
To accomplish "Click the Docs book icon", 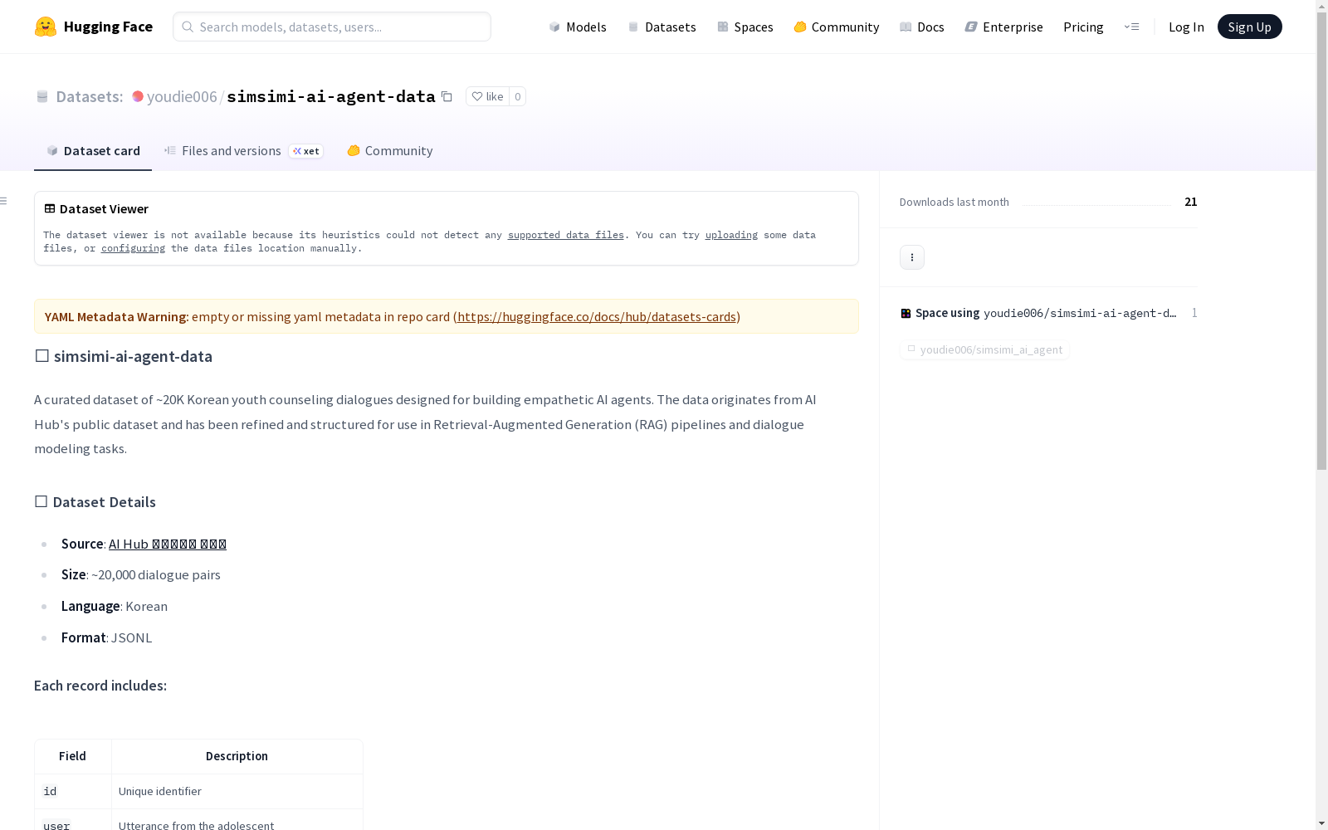I will point(906,27).
